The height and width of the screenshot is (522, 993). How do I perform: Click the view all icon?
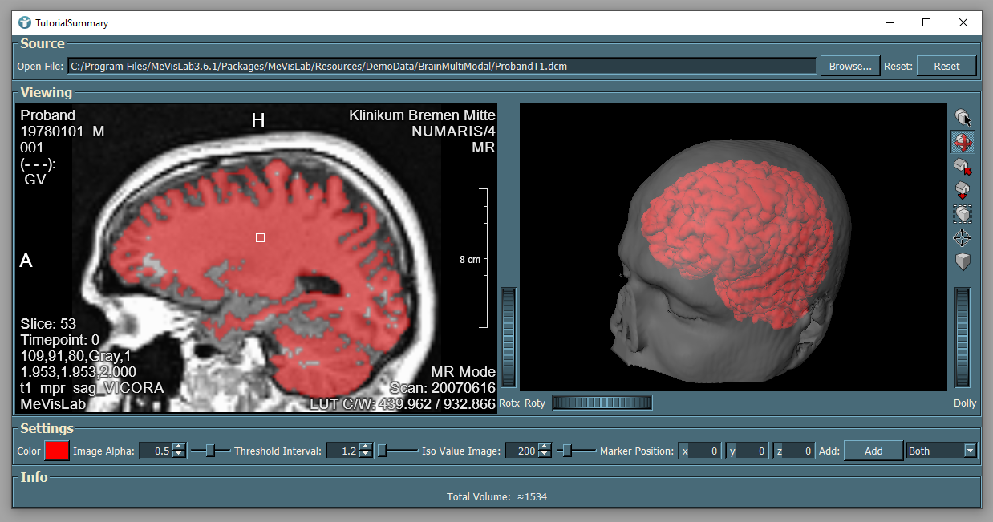tap(963, 214)
